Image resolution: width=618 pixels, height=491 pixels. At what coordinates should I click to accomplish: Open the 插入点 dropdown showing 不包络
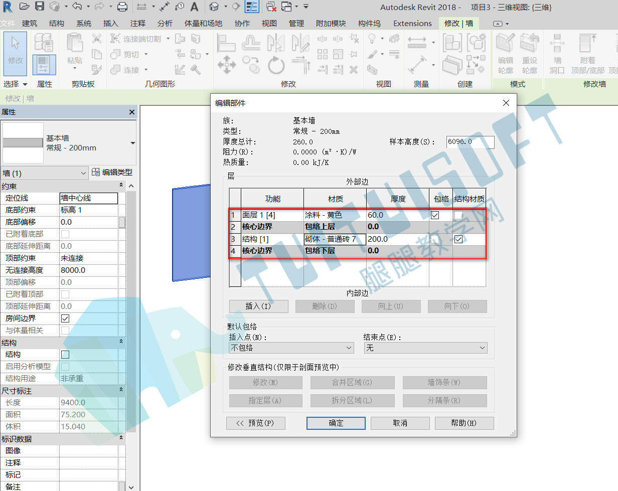tap(291, 348)
